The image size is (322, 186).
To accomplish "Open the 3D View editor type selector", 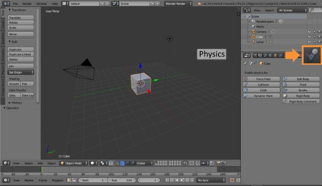I will tap(6, 163).
